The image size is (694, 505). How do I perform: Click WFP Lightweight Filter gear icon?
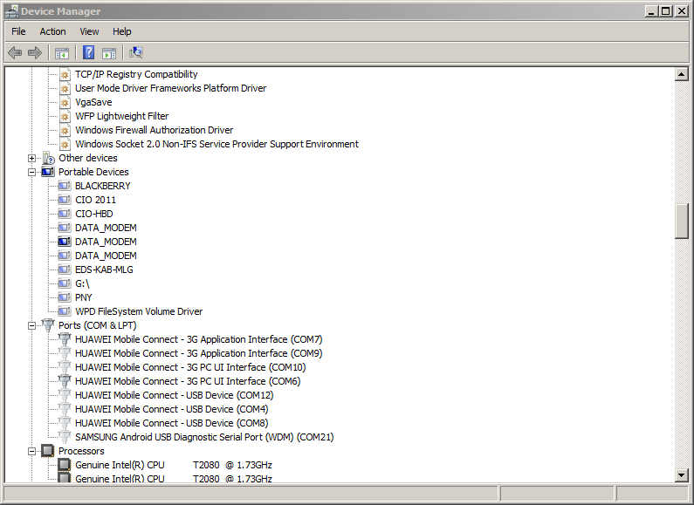point(65,116)
